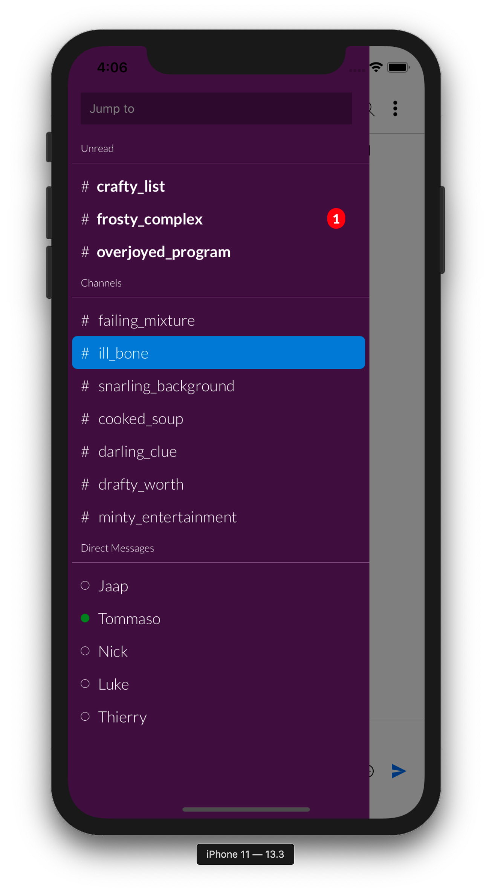492x892 pixels.
Task: Tap the three-dot more options icon
Action: (395, 108)
